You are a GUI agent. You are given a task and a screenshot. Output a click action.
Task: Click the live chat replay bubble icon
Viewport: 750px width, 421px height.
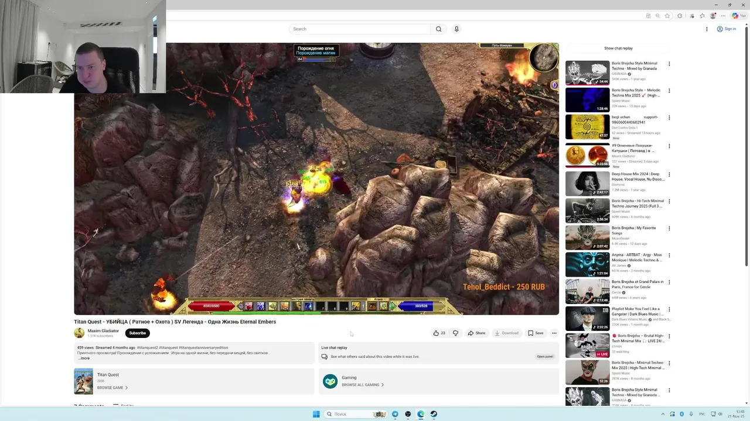[x=324, y=357]
